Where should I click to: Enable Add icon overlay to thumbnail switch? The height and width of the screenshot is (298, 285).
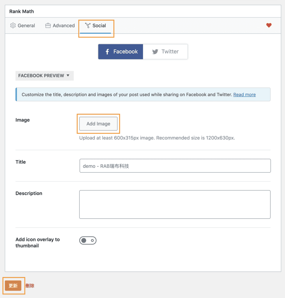(88, 240)
